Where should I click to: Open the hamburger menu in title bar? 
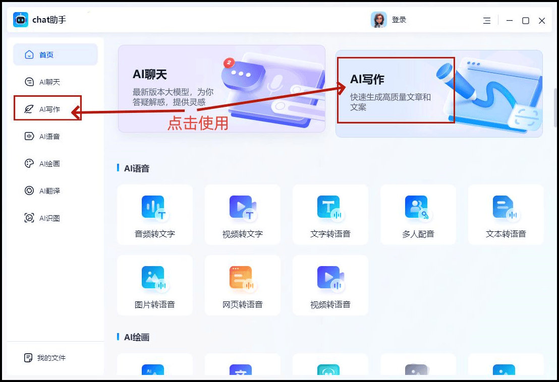pyautogui.click(x=486, y=21)
